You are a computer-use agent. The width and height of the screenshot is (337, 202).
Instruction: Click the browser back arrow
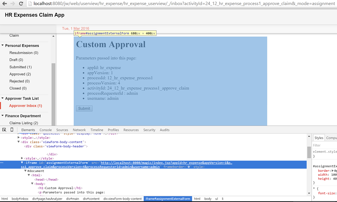(4, 4)
